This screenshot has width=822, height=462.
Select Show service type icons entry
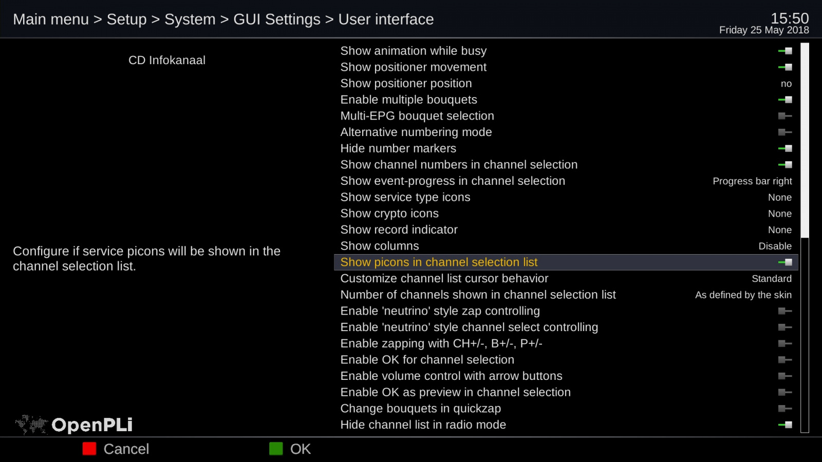pos(405,197)
